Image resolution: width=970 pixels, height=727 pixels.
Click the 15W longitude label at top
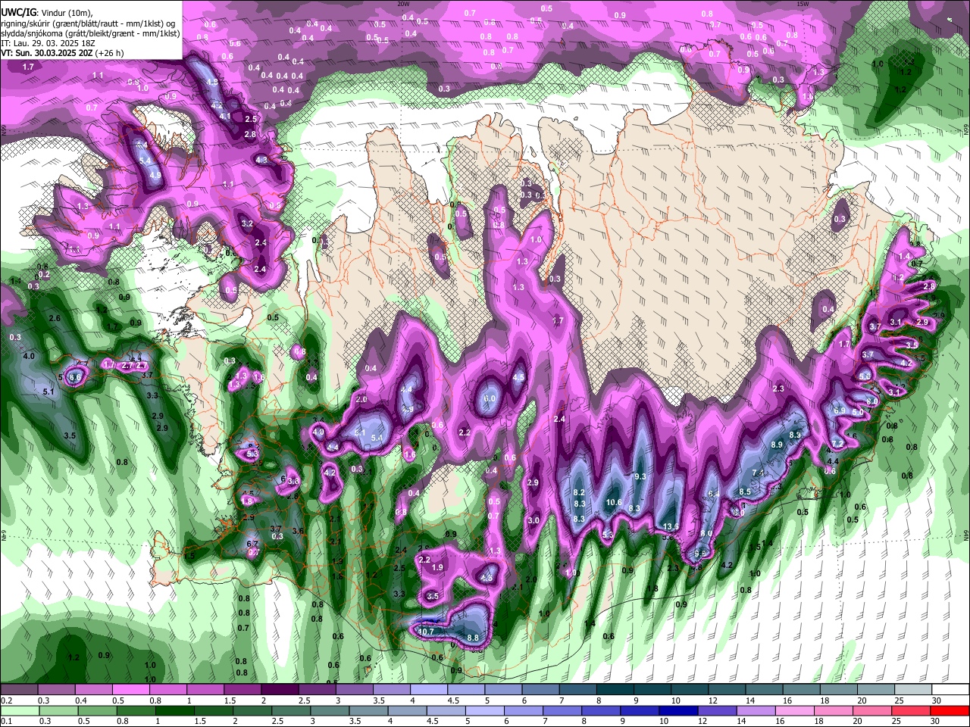(x=803, y=4)
